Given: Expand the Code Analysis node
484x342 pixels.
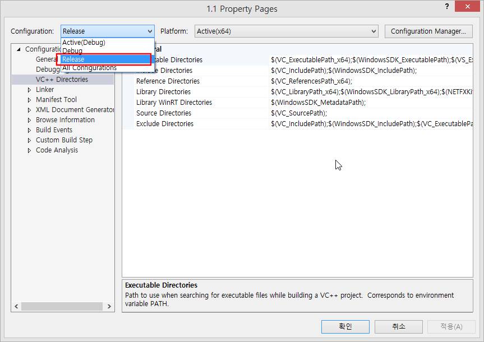Looking at the screenshot, I should 30,150.
